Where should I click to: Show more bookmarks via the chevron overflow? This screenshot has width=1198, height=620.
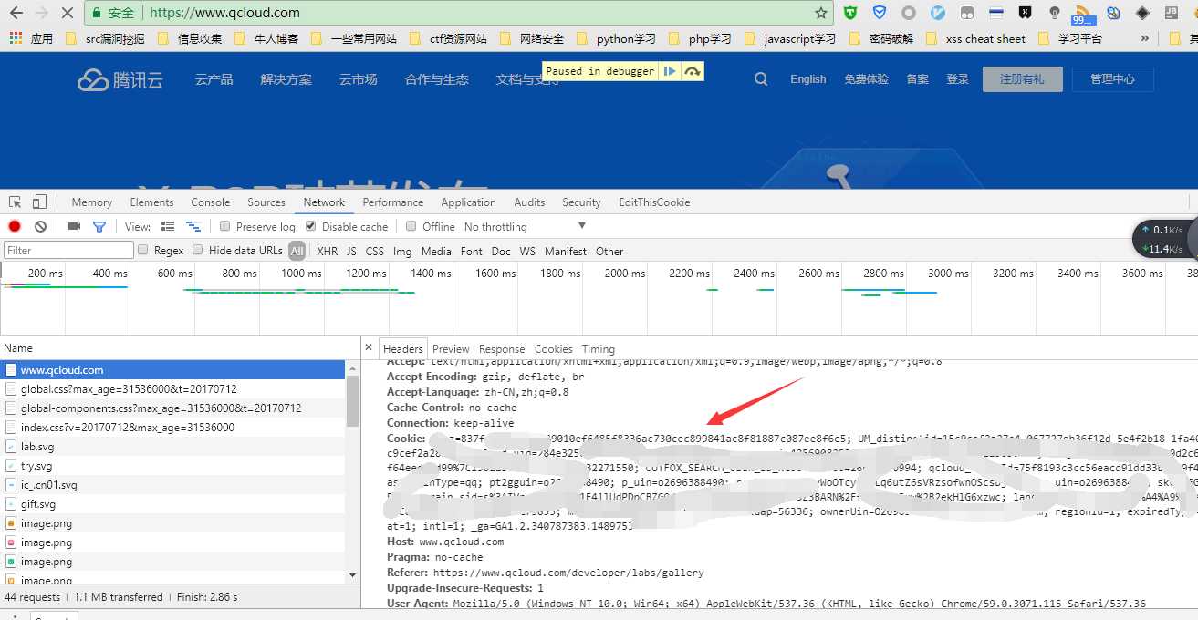1145,39
